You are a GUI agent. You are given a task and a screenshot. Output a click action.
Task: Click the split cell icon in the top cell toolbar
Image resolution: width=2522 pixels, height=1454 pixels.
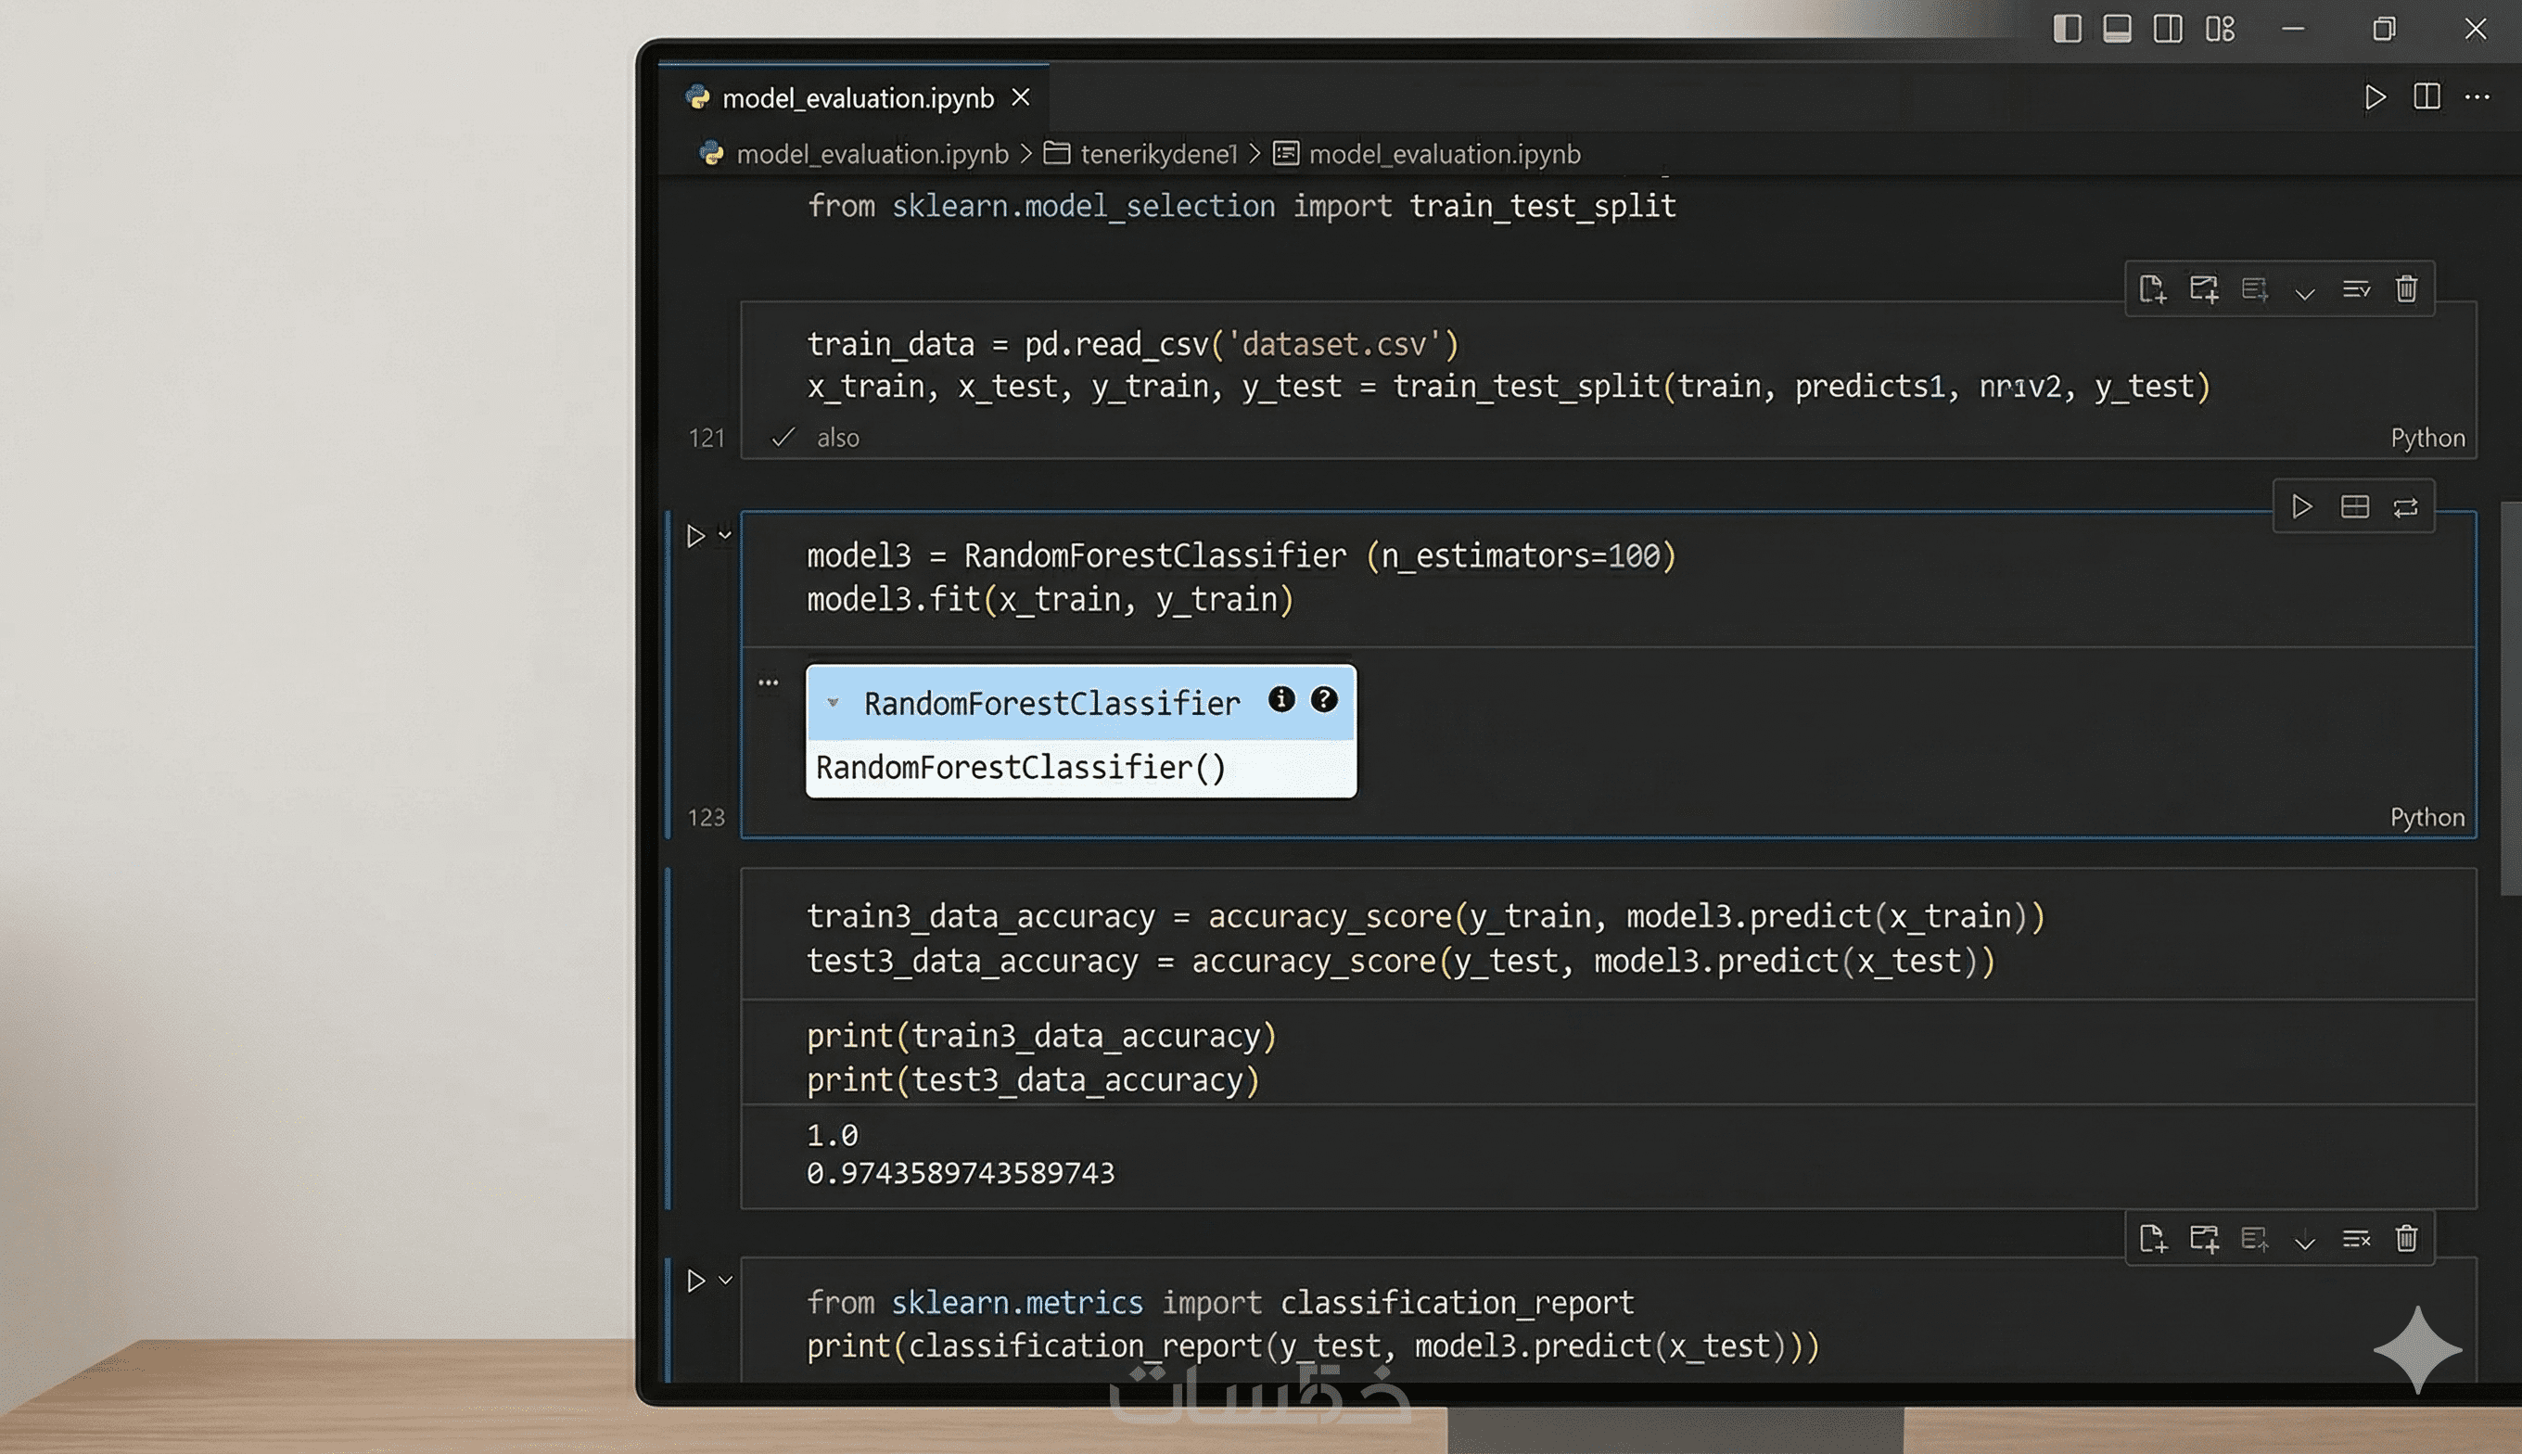tap(2254, 289)
